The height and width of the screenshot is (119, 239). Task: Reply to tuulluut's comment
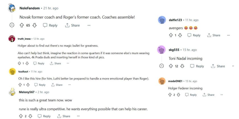(x=40, y=85)
